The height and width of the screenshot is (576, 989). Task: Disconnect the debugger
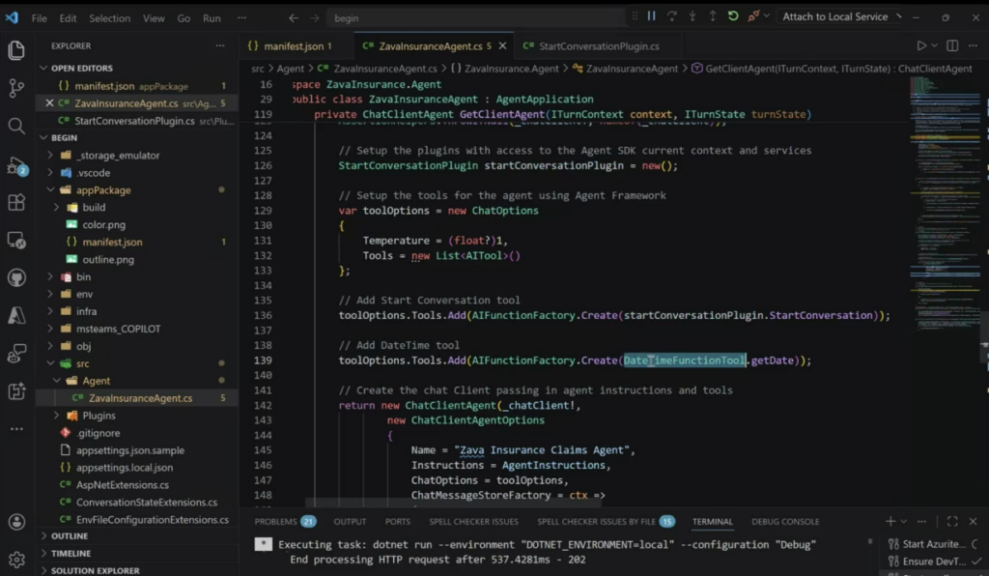pyautogui.click(x=753, y=16)
